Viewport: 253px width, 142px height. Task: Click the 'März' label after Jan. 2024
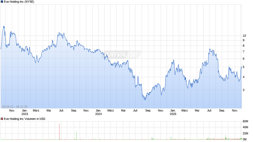pyautogui.click(x=111, y=111)
